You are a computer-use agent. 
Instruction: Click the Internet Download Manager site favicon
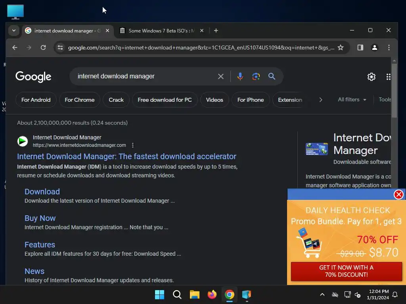click(23, 141)
